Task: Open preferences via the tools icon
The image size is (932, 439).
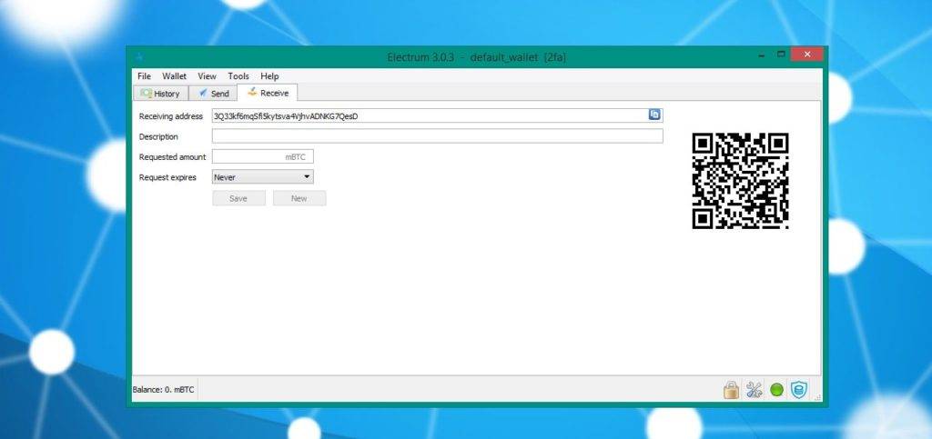Action: click(x=754, y=390)
